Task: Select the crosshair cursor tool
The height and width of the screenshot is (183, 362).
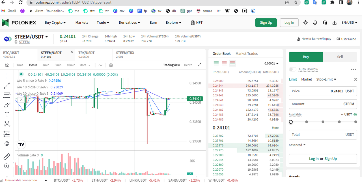Action: (x=7, y=76)
